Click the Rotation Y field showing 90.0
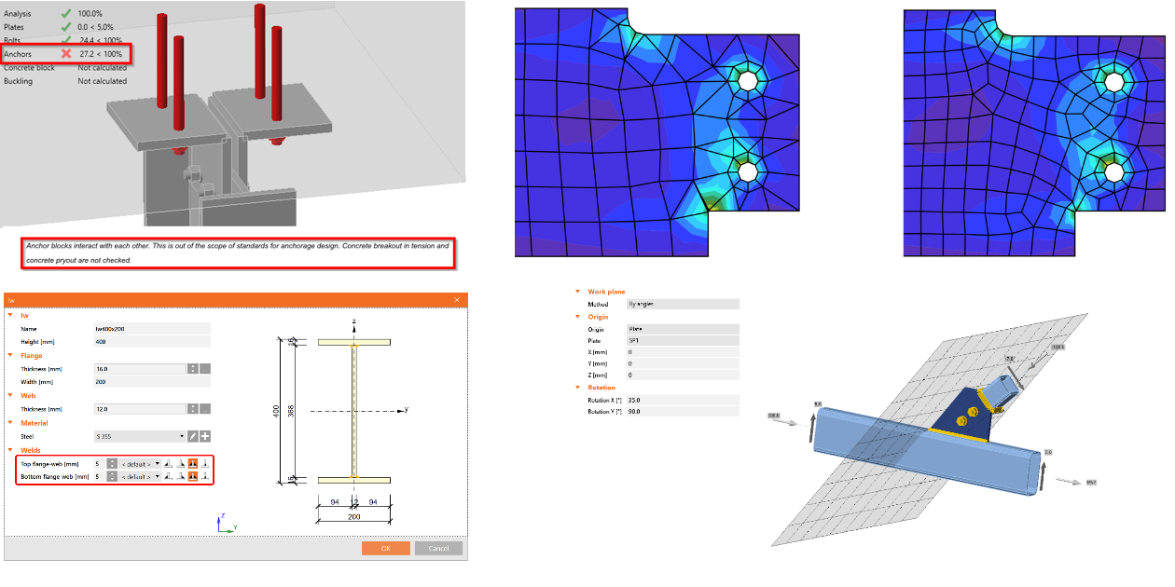 click(x=683, y=411)
